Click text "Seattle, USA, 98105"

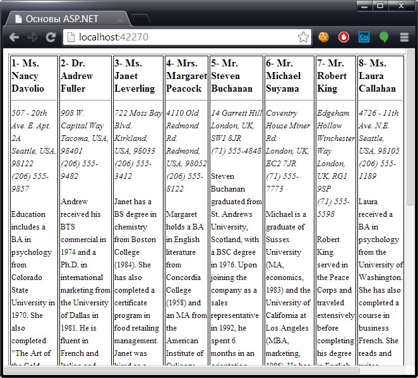pyautogui.click(x=379, y=144)
